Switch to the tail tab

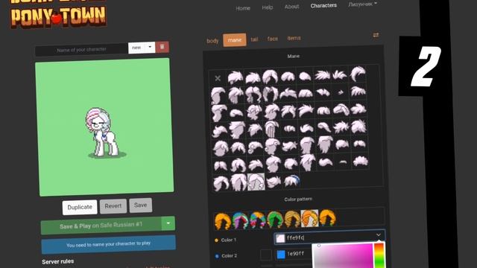254,39
